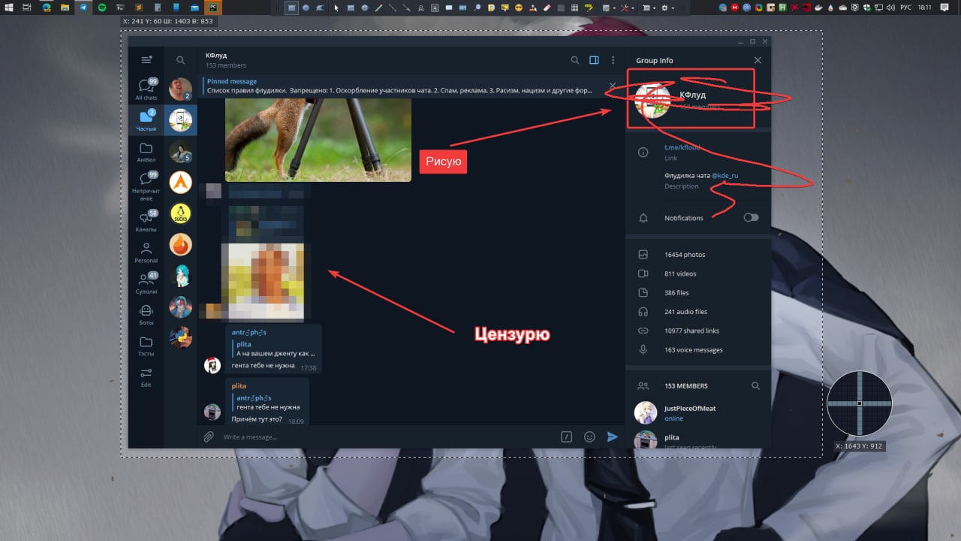Image resolution: width=961 pixels, height=541 pixels.
Task: Open member JustPieceOfMeat profile
Action: coord(698,413)
